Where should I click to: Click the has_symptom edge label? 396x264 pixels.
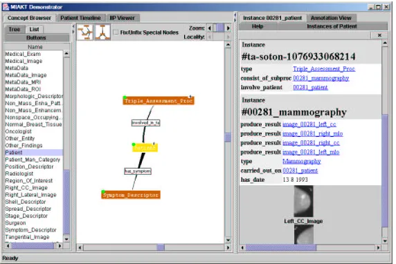pos(138,171)
